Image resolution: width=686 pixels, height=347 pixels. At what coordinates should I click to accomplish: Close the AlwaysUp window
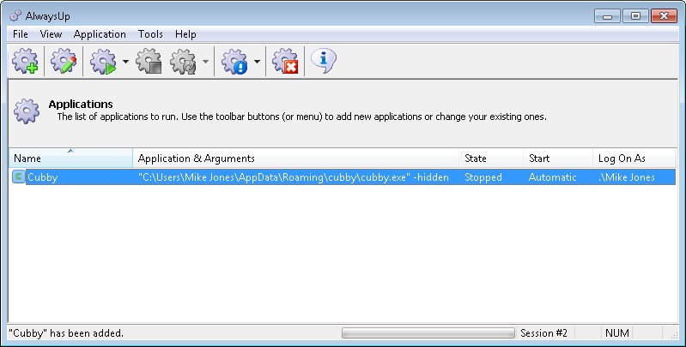click(x=664, y=16)
